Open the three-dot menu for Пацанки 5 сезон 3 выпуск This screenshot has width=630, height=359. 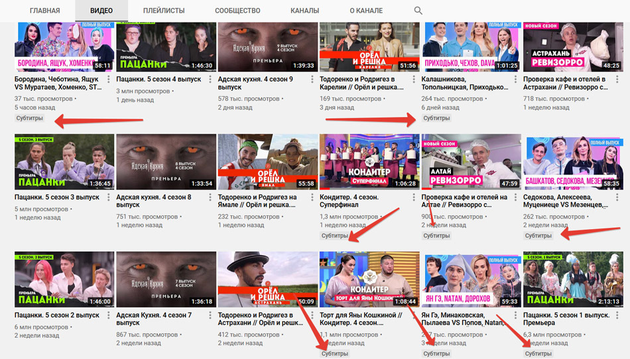[x=109, y=197]
